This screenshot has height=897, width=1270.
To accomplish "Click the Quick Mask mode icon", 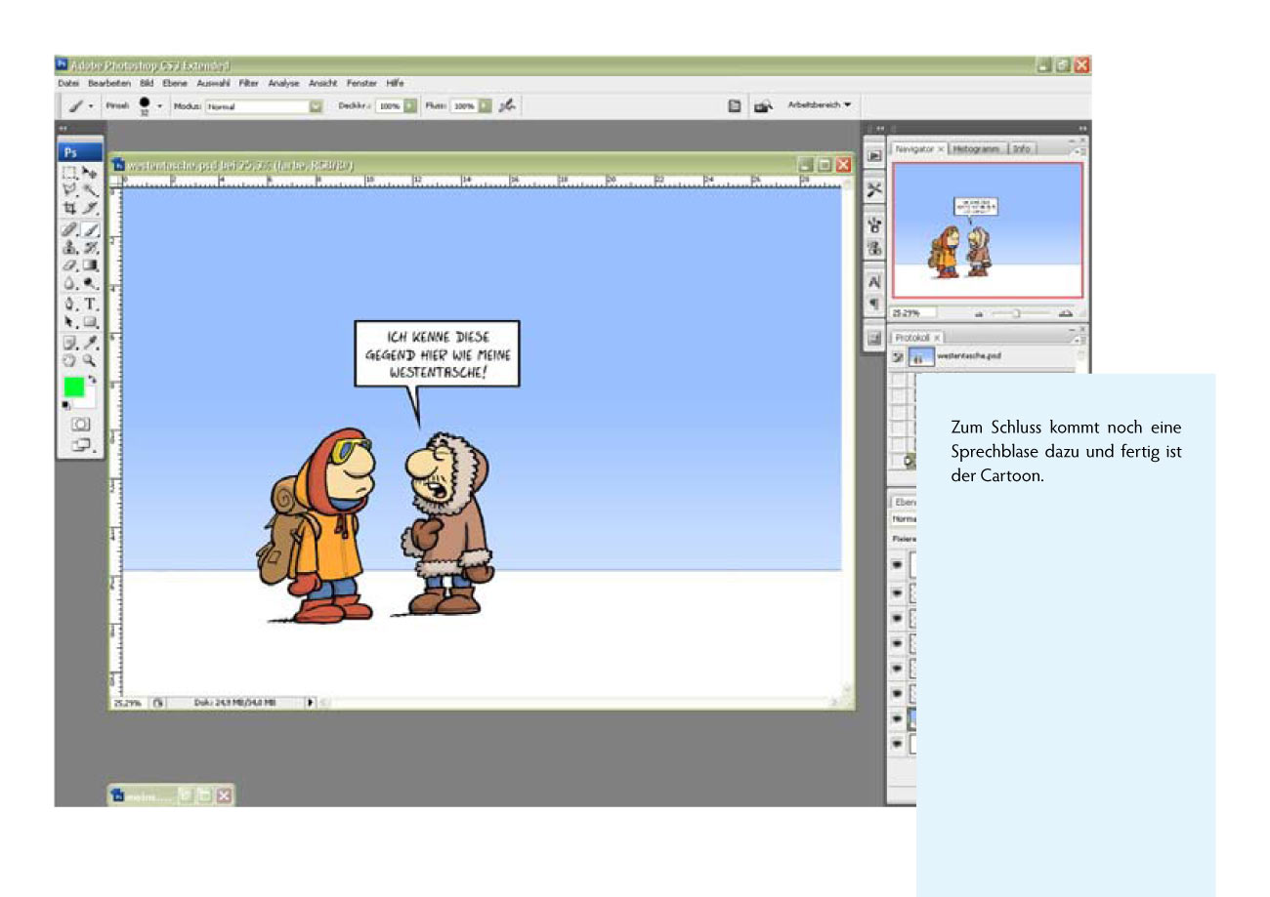I will tap(80, 425).
